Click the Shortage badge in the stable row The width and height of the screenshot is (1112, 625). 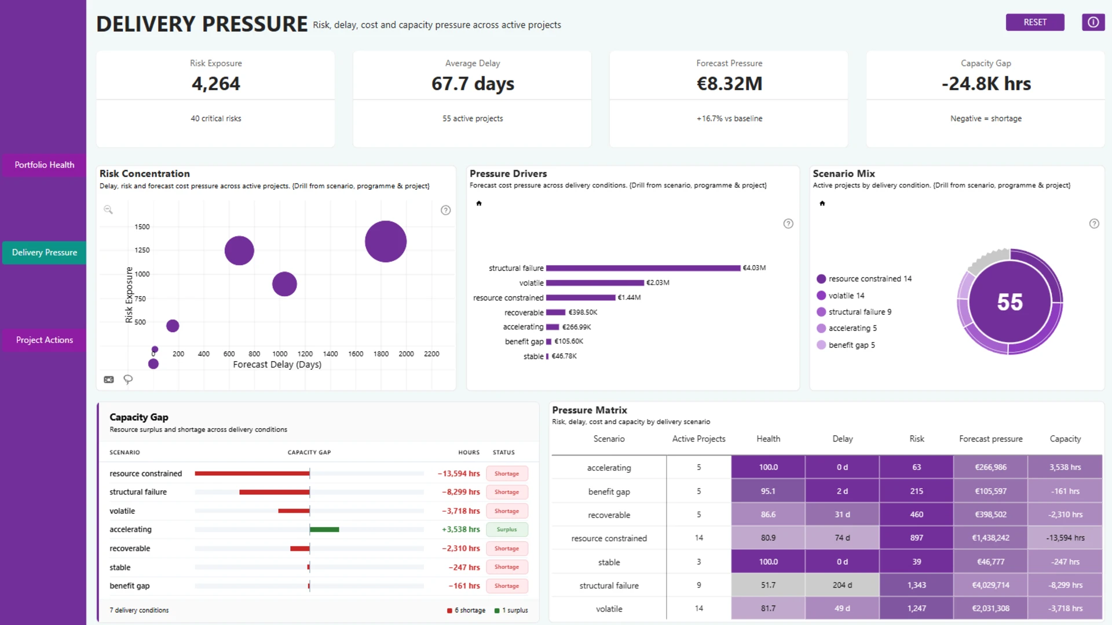point(507,567)
